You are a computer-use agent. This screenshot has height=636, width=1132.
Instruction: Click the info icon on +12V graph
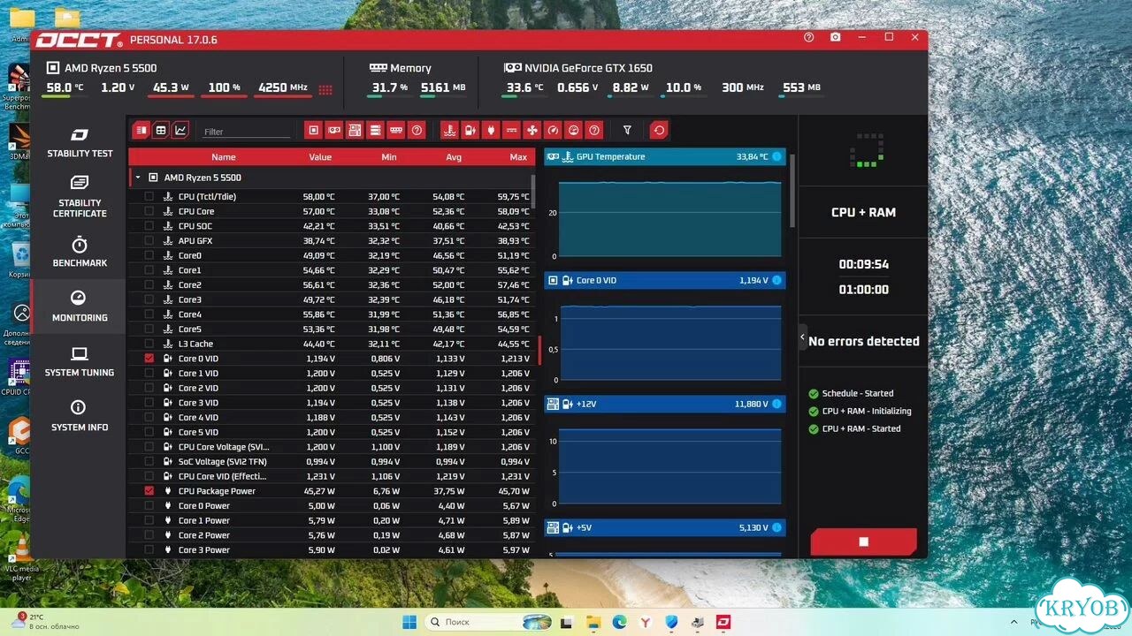[x=776, y=404]
